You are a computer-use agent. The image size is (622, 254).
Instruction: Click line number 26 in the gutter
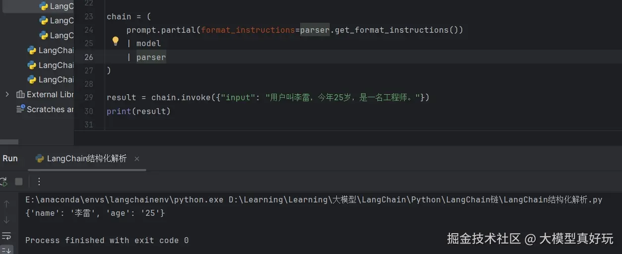click(x=89, y=57)
